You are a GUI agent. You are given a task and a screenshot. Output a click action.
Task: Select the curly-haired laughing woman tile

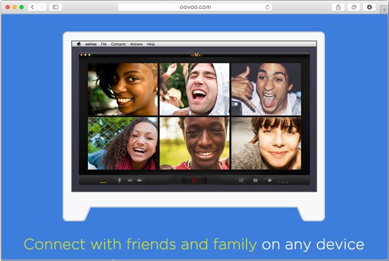tap(123, 143)
